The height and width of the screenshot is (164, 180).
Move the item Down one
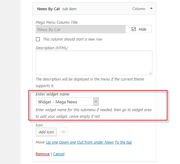(67, 142)
